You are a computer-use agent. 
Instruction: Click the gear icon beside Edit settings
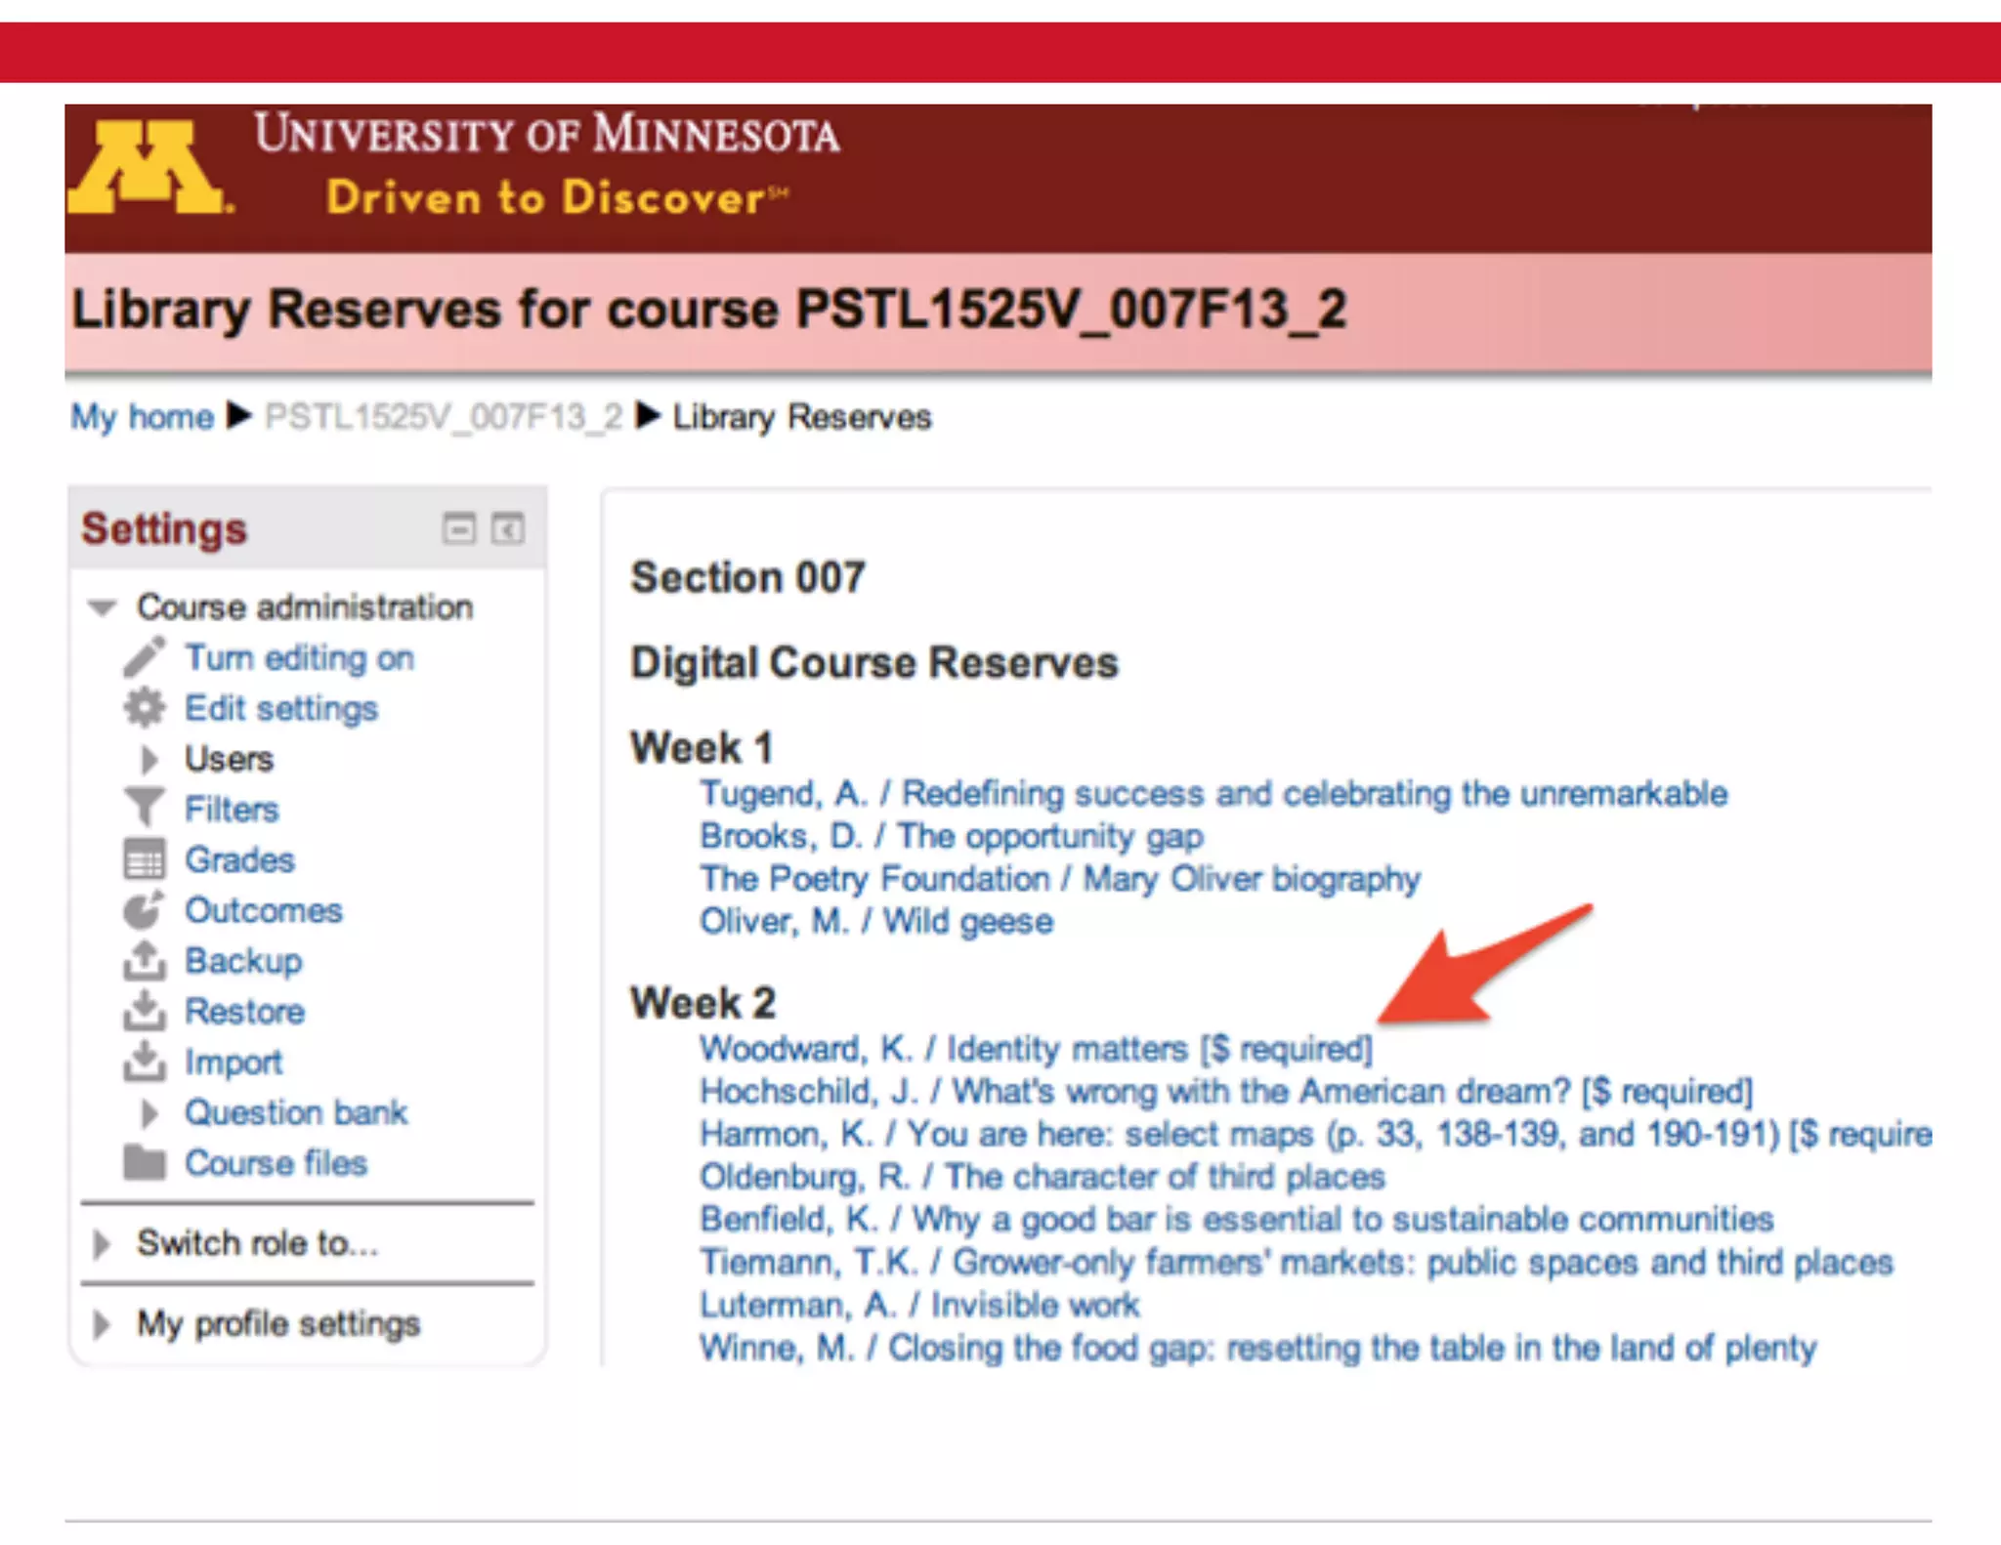coord(145,708)
